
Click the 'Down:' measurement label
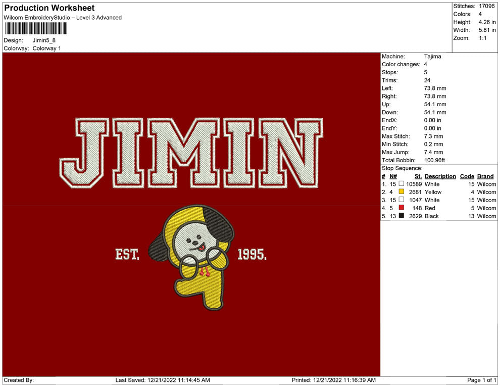390,112
